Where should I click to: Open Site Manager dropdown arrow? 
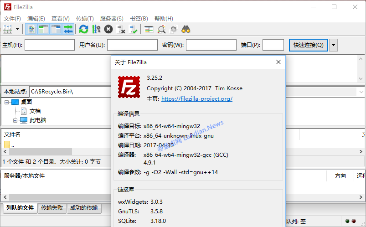[x=17, y=29]
